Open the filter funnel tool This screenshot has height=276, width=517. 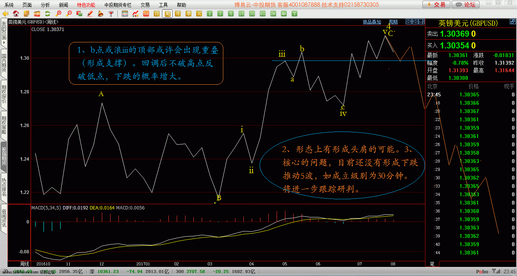point(111,14)
